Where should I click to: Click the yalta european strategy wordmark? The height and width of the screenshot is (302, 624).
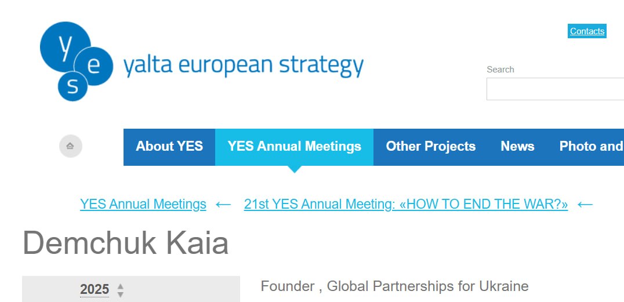coord(243,66)
